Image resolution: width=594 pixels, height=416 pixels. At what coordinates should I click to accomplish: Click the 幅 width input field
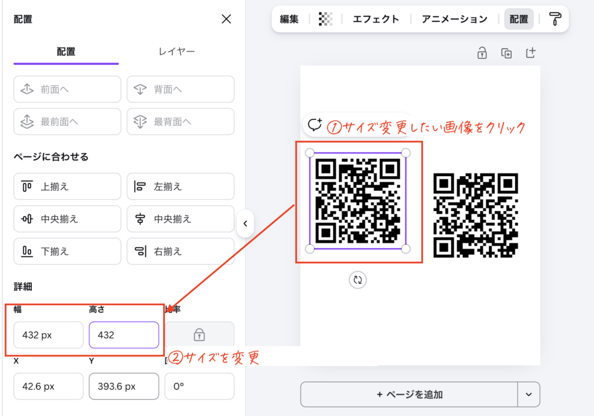click(x=49, y=335)
